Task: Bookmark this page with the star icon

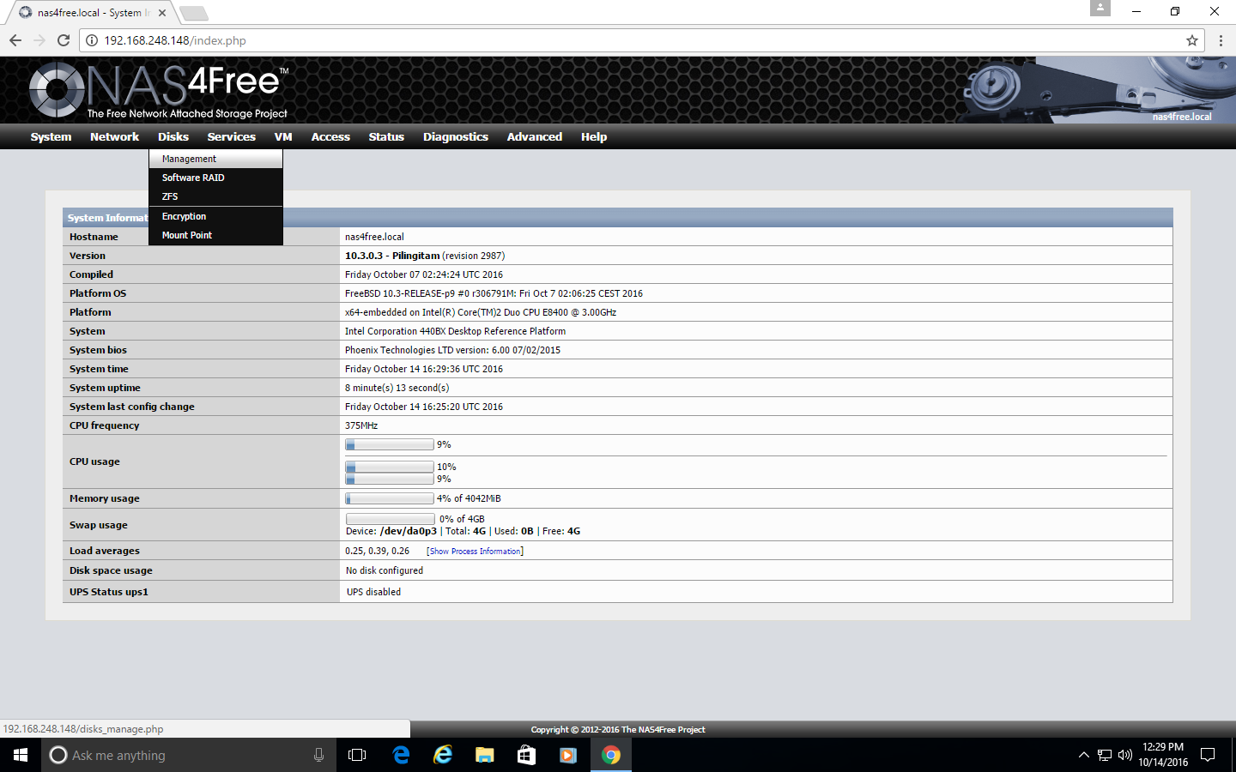Action: tap(1191, 40)
